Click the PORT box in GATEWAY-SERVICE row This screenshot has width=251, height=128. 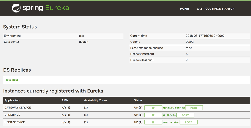pyautogui.click(x=194, y=108)
